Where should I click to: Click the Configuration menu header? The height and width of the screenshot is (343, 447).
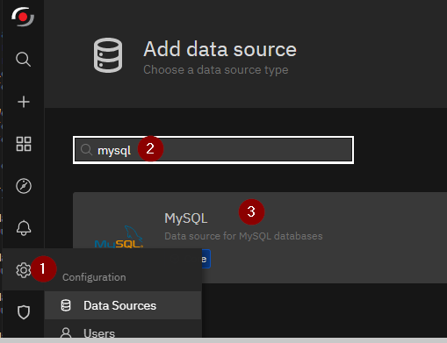coord(94,277)
